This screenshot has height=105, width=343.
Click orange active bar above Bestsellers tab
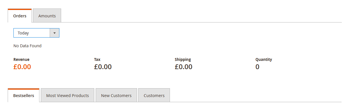(x=23, y=89)
